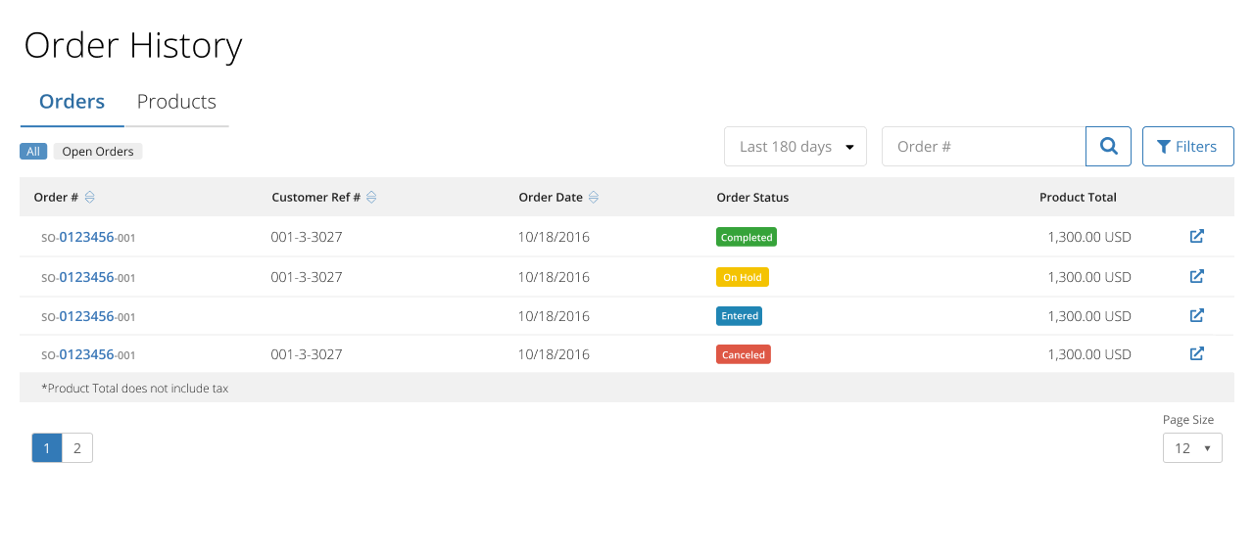Image resolution: width=1254 pixels, height=554 pixels.
Task: Open the Filters panel button
Action: (1187, 146)
